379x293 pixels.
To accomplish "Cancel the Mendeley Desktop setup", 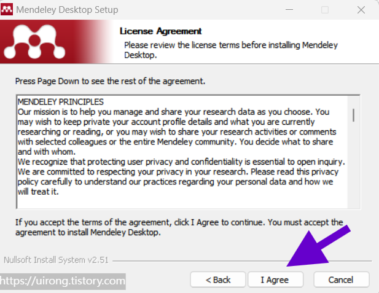I will (x=342, y=279).
